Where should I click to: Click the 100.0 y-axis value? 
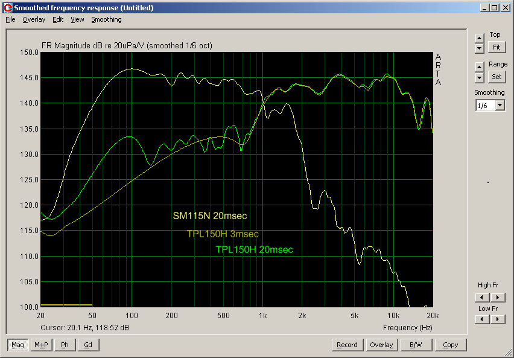29,307
